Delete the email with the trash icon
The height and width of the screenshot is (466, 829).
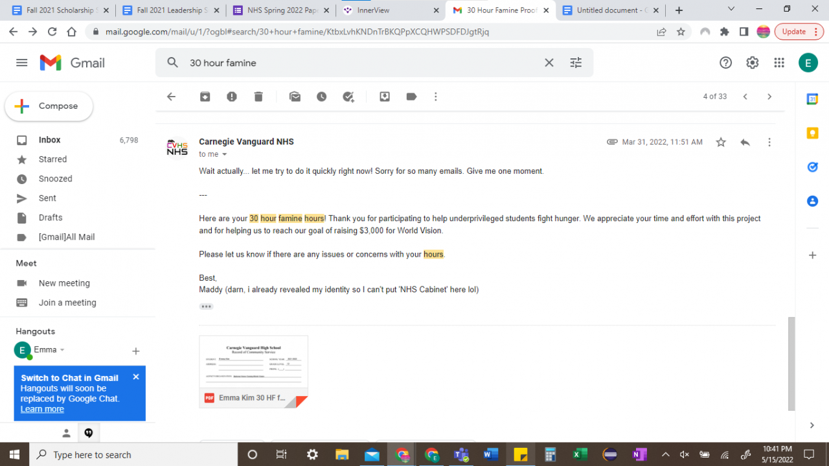(x=258, y=97)
